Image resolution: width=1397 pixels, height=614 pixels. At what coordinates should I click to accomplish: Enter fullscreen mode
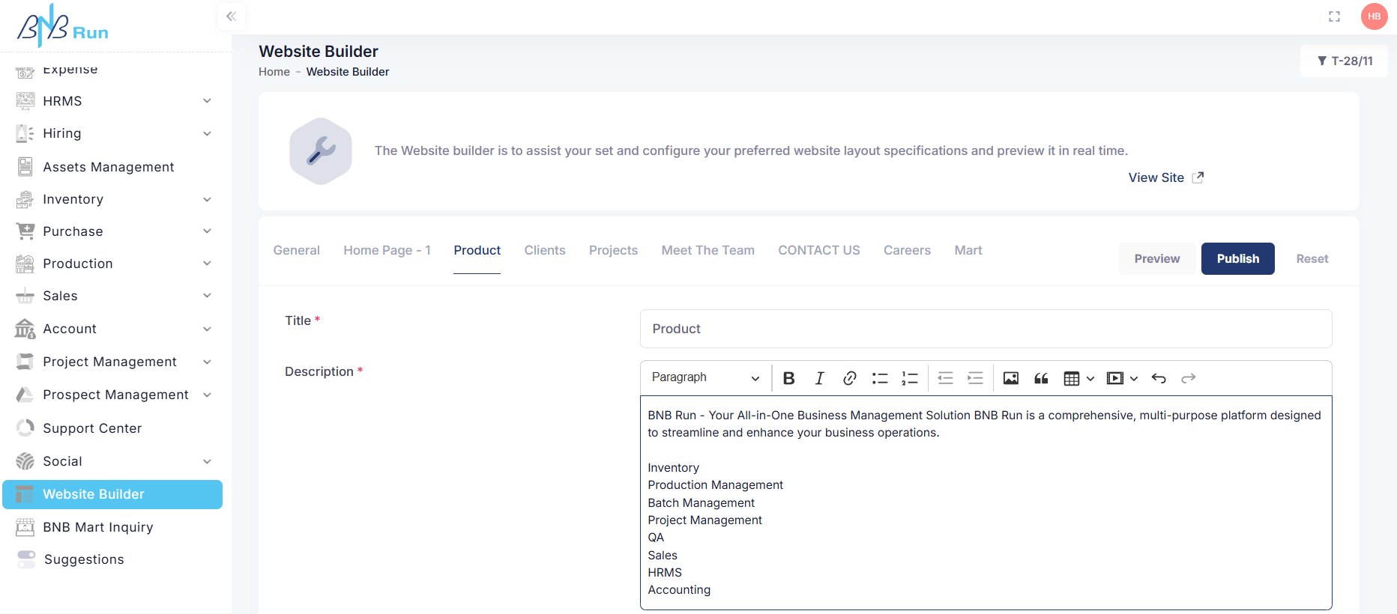point(1334,16)
